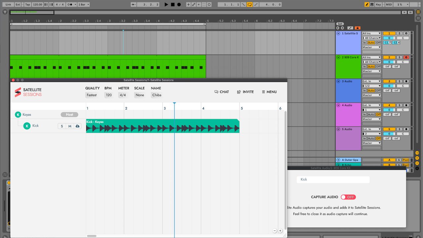Mute the Kick stem with M button
423x238 pixels.
(70, 126)
